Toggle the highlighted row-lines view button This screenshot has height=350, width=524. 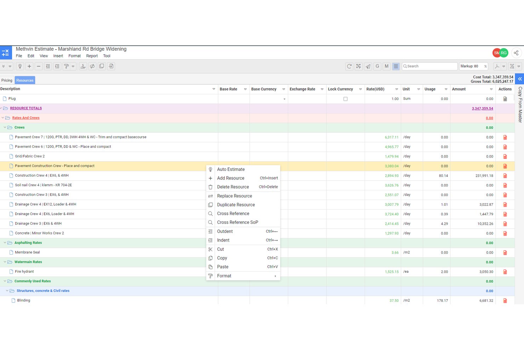[396, 66]
